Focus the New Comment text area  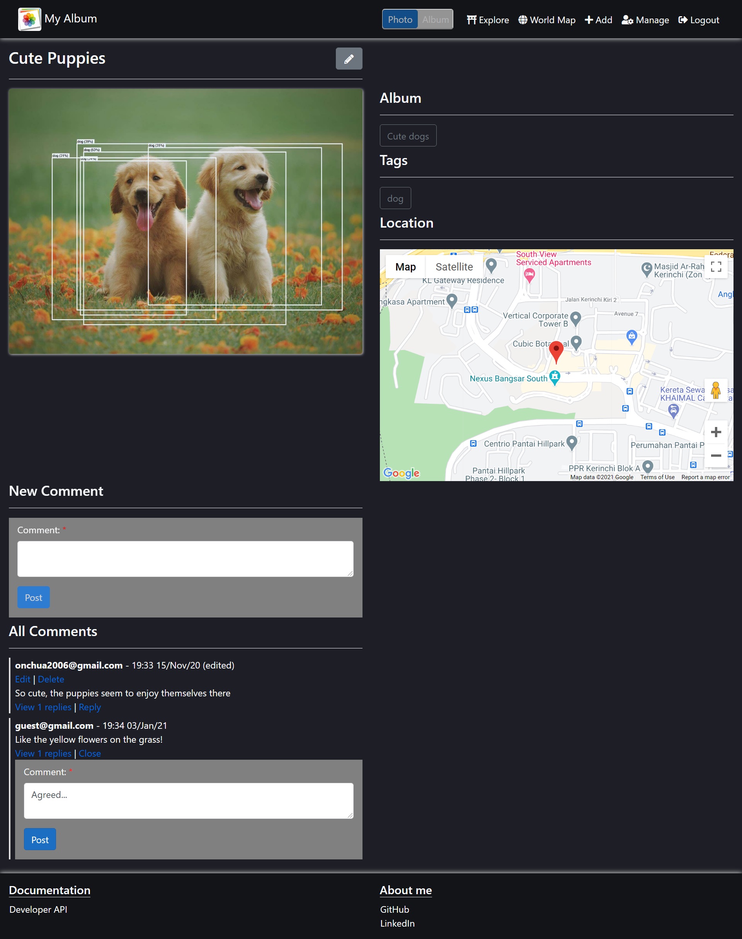[185, 558]
